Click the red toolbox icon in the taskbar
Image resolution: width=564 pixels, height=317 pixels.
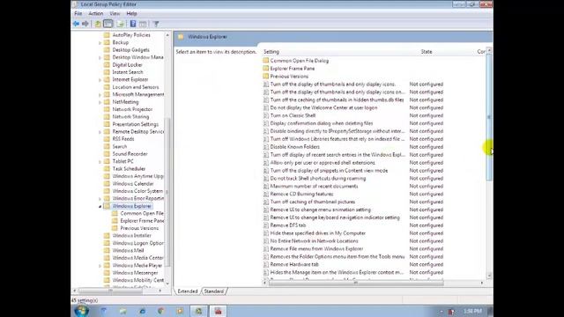click(x=218, y=311)
